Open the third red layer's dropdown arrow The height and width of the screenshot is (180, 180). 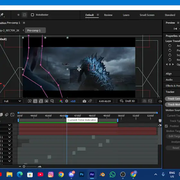pos(9,133)
